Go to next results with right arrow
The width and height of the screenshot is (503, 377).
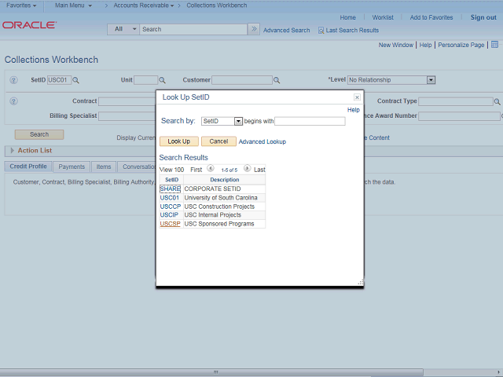(x=247, y=169)
